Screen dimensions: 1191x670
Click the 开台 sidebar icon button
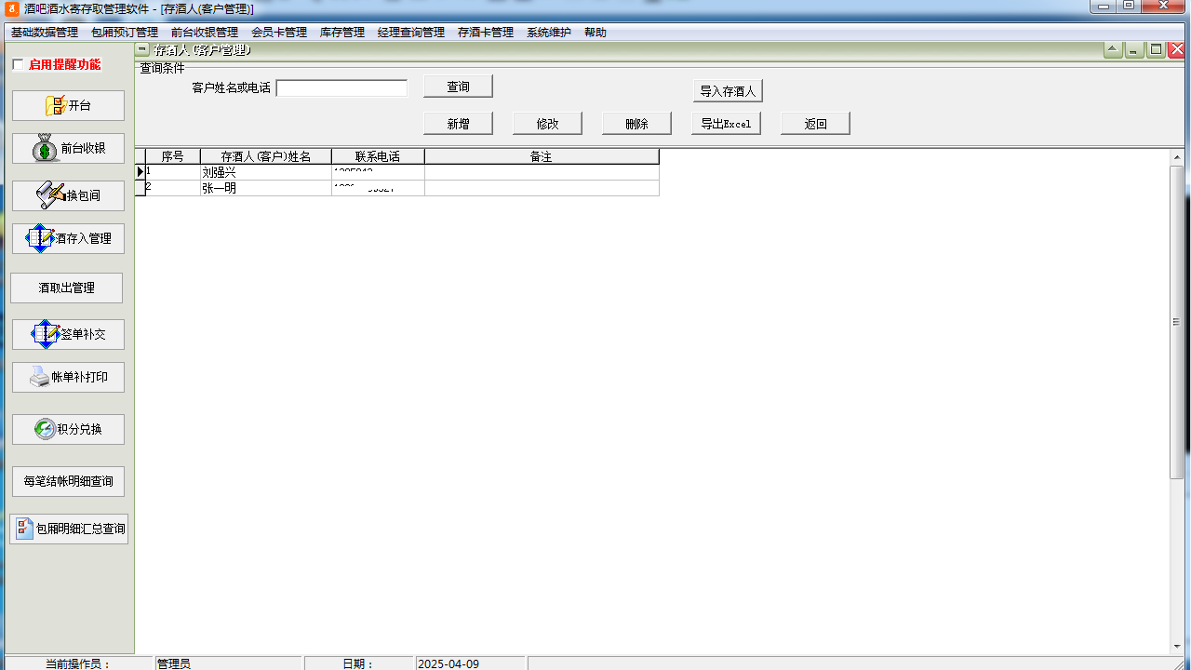(58, 106)
